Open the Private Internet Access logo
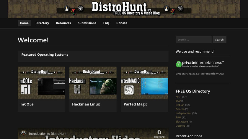The image size is (248, 139). [x=200, y=64]
